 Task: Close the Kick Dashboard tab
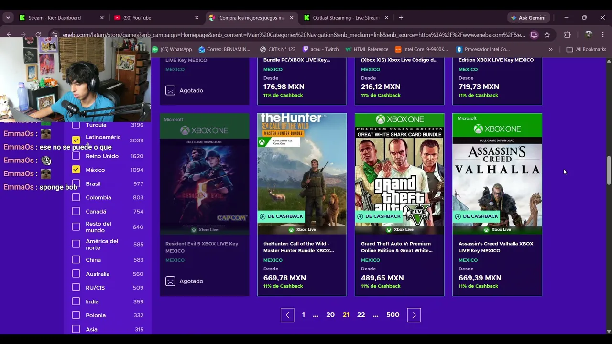coord(102,18)
